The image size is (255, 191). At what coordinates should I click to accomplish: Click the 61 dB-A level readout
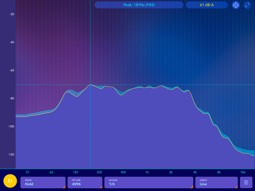coord(207,5)
